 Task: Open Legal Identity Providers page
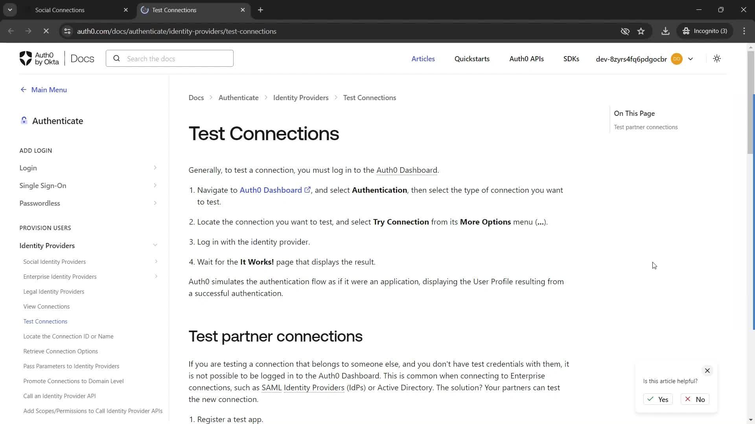coord(53,292)
